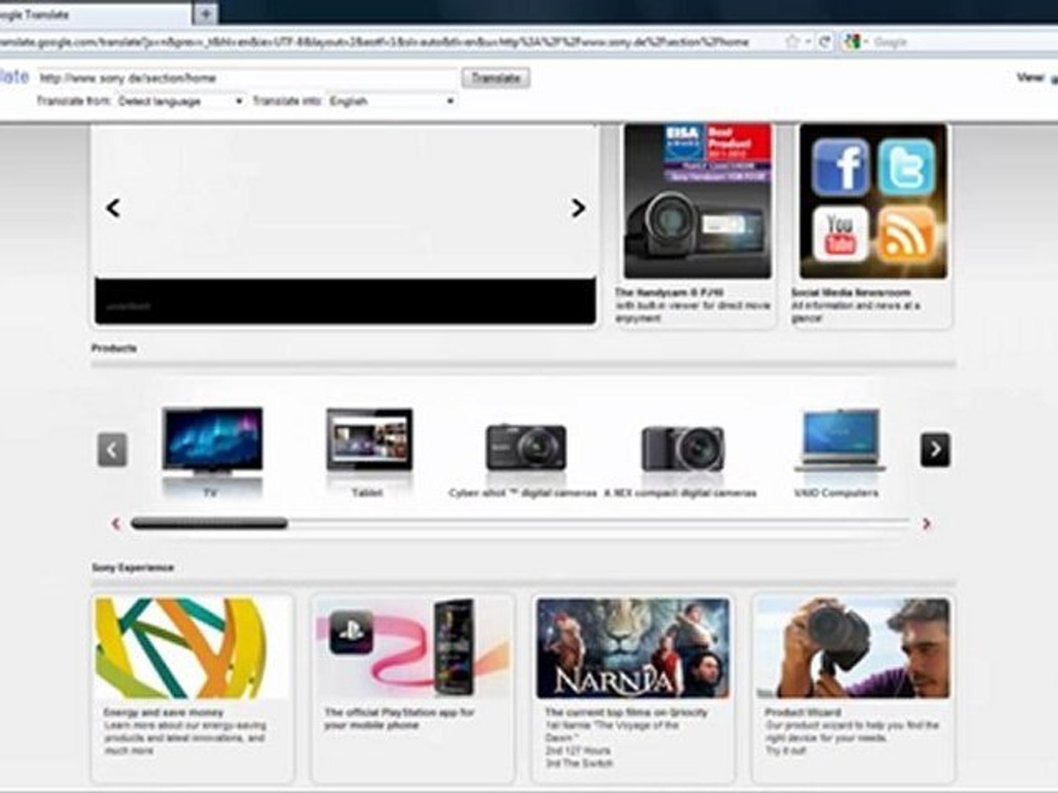Show next banner slide arrow
Image resolution: width=1058 pixels, height=793 pixels.
point(578,208)
